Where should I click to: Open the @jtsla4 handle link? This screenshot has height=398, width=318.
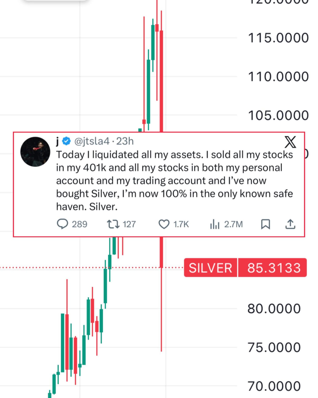(x=91, y=142)
